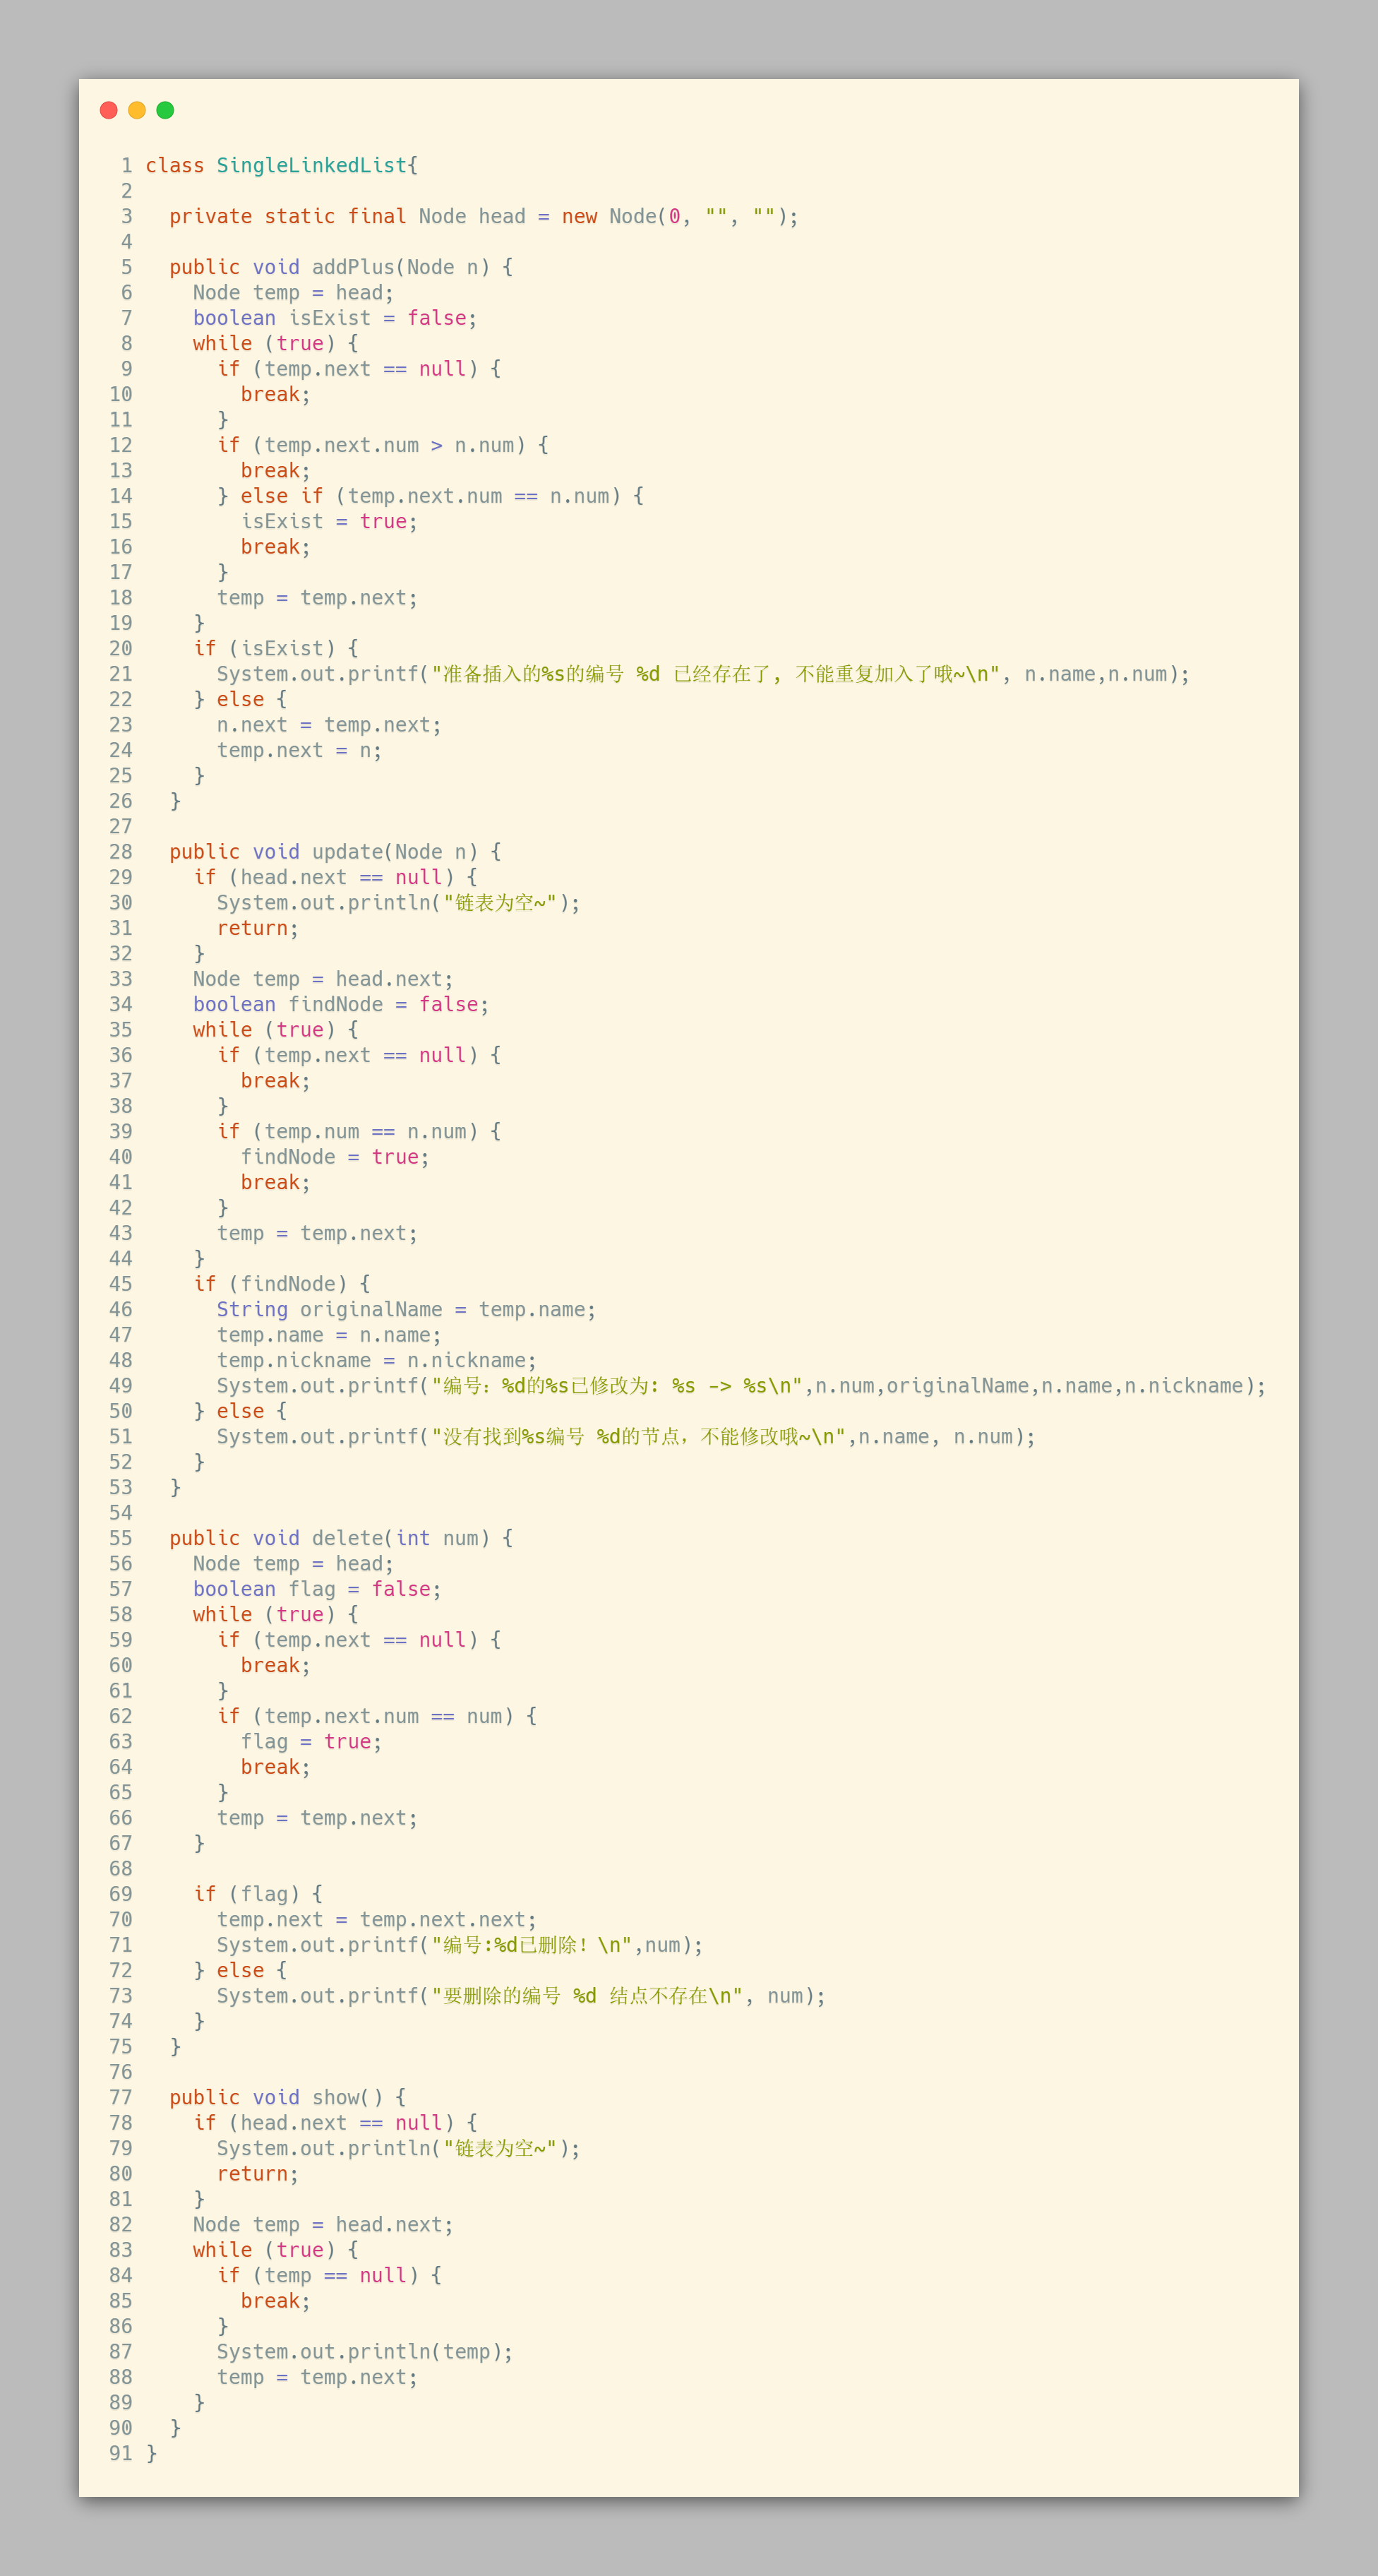Screen dimensions: 1378x2576
Task: Click the green maximize window dot
Action: pyautogui.click(x=165, y=110)
